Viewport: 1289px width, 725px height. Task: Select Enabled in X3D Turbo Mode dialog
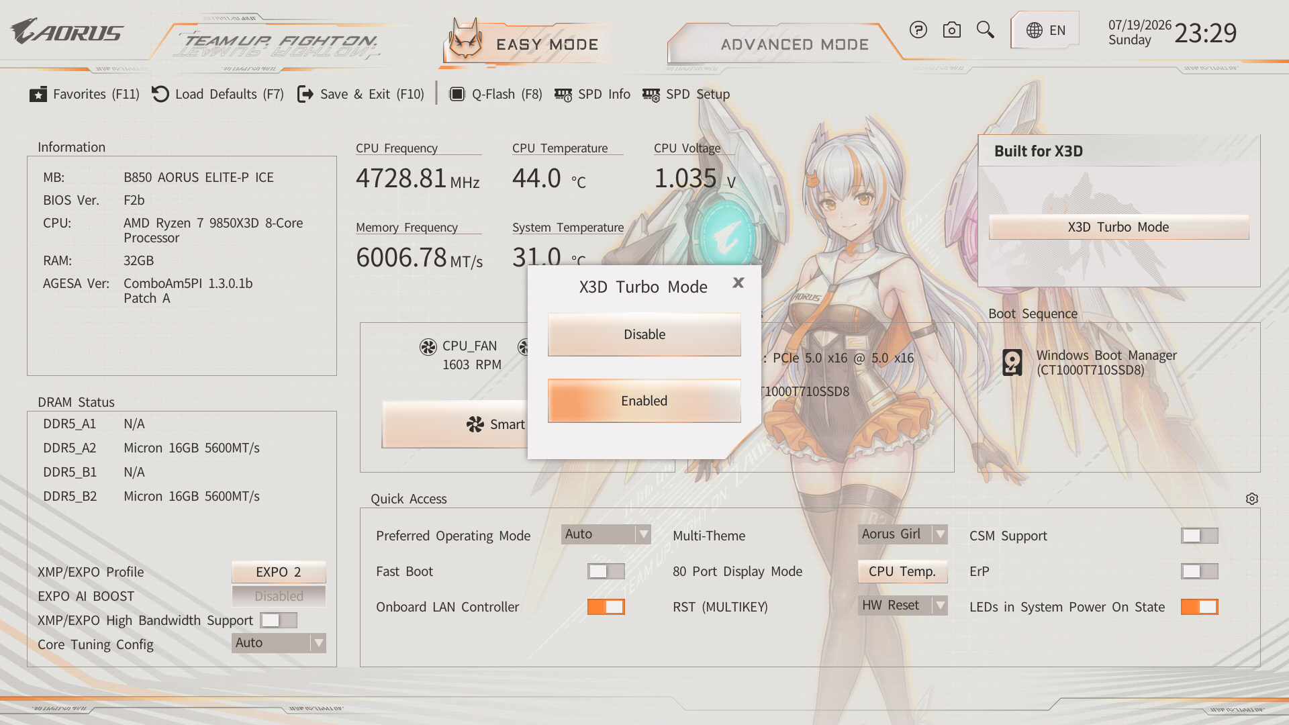click(644, 401)
